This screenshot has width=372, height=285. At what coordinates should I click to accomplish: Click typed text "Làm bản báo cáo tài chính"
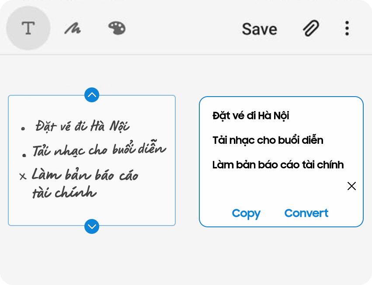coord(278,165)
